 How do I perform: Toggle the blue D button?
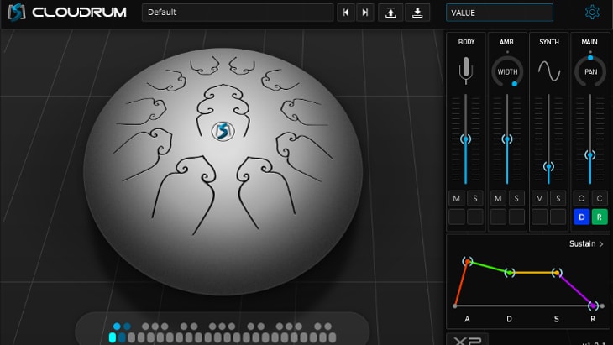pos(581,217)
